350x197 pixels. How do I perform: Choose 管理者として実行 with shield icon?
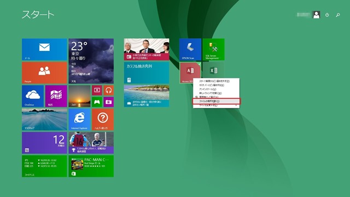216,97
